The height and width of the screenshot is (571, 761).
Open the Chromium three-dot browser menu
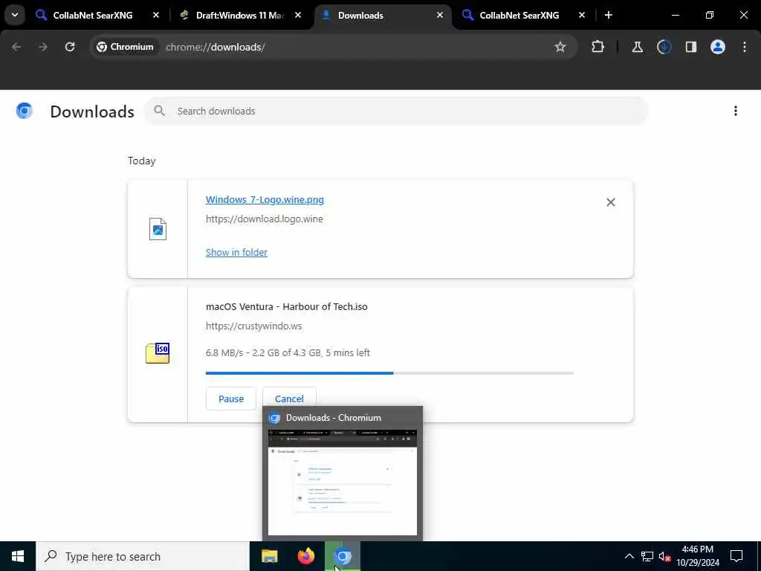(x=745, y=47)
